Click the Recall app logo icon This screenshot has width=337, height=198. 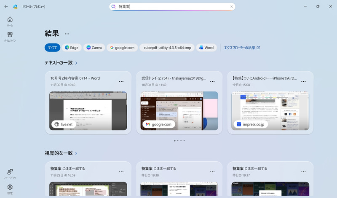point(15,6)
